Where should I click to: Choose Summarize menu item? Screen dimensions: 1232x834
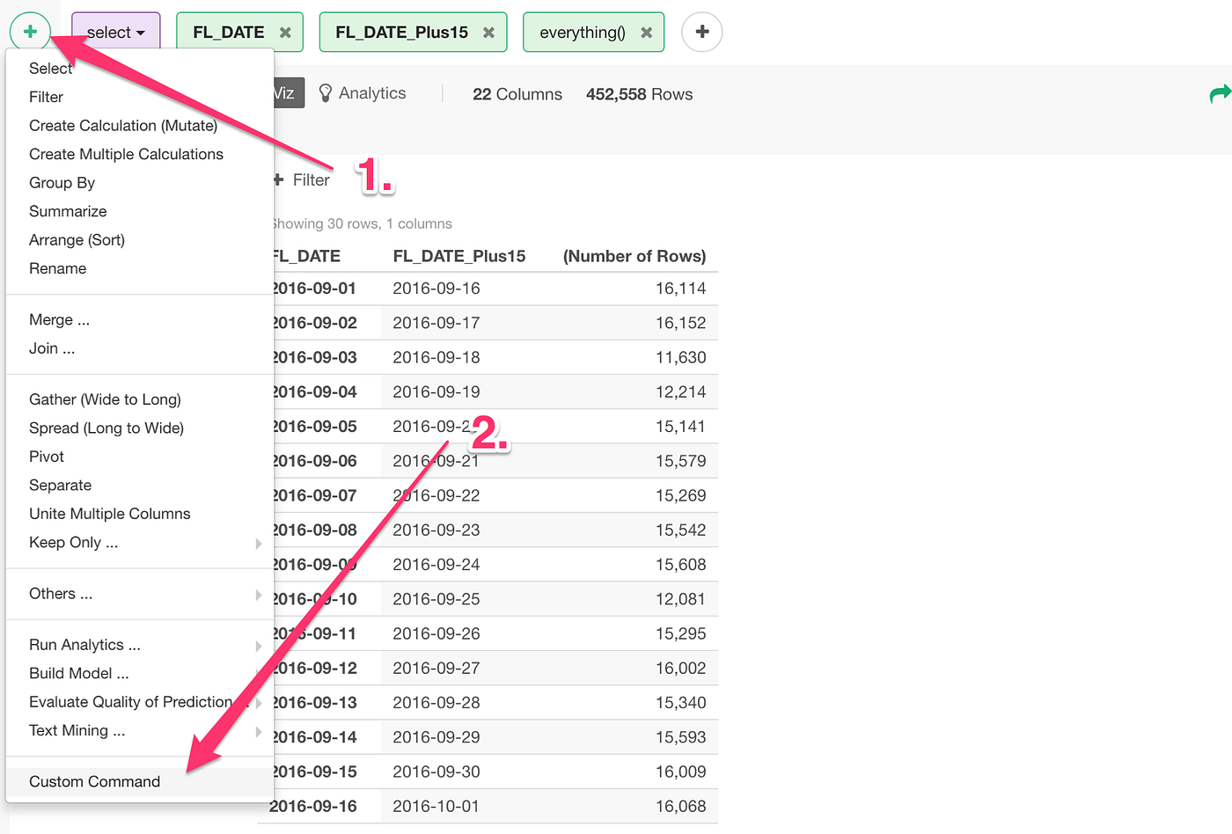pyautogui.click(x=68, y=211)
